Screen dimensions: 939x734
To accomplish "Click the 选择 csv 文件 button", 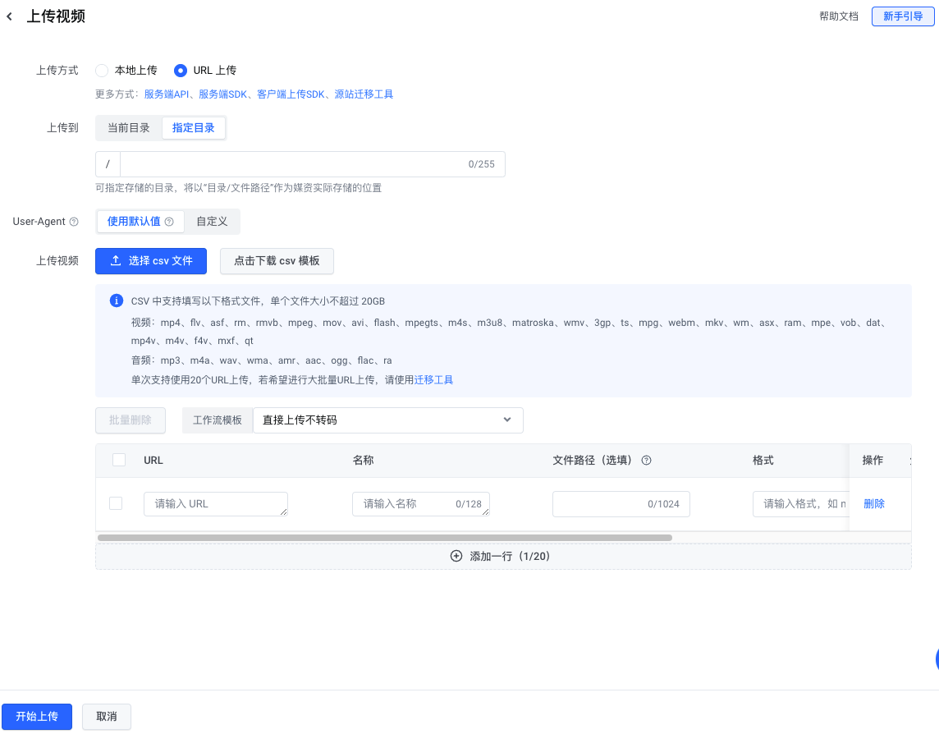I will (151, 261).
